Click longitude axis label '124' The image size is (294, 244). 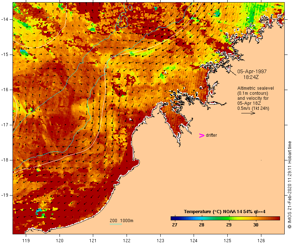pos(194,241)
